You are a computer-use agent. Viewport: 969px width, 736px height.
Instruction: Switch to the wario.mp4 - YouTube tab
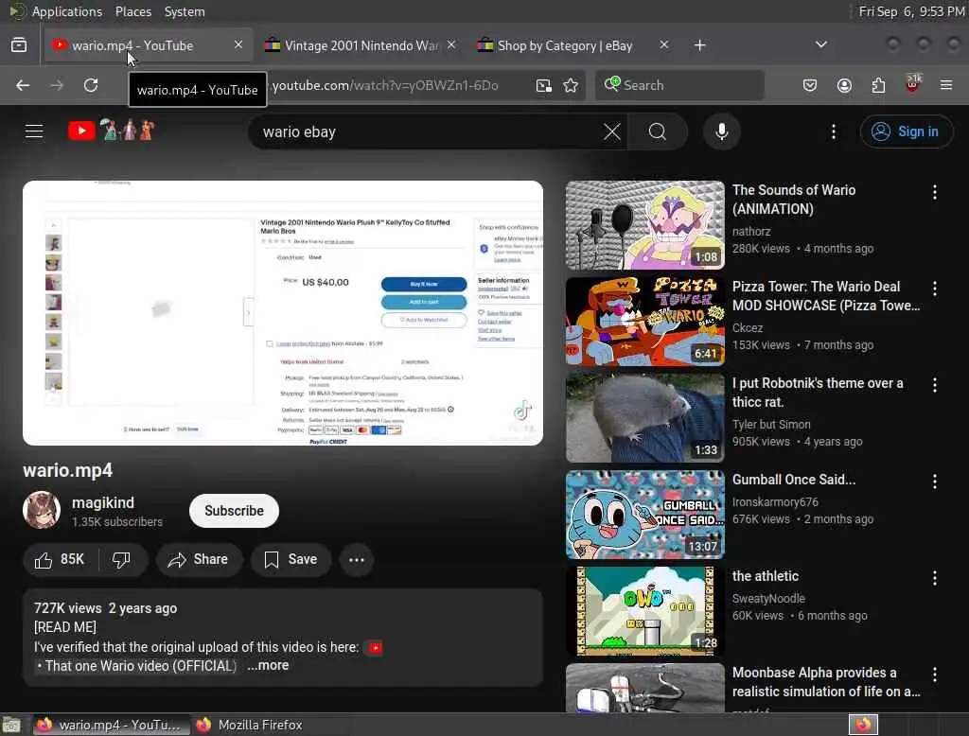click(149, 45)
